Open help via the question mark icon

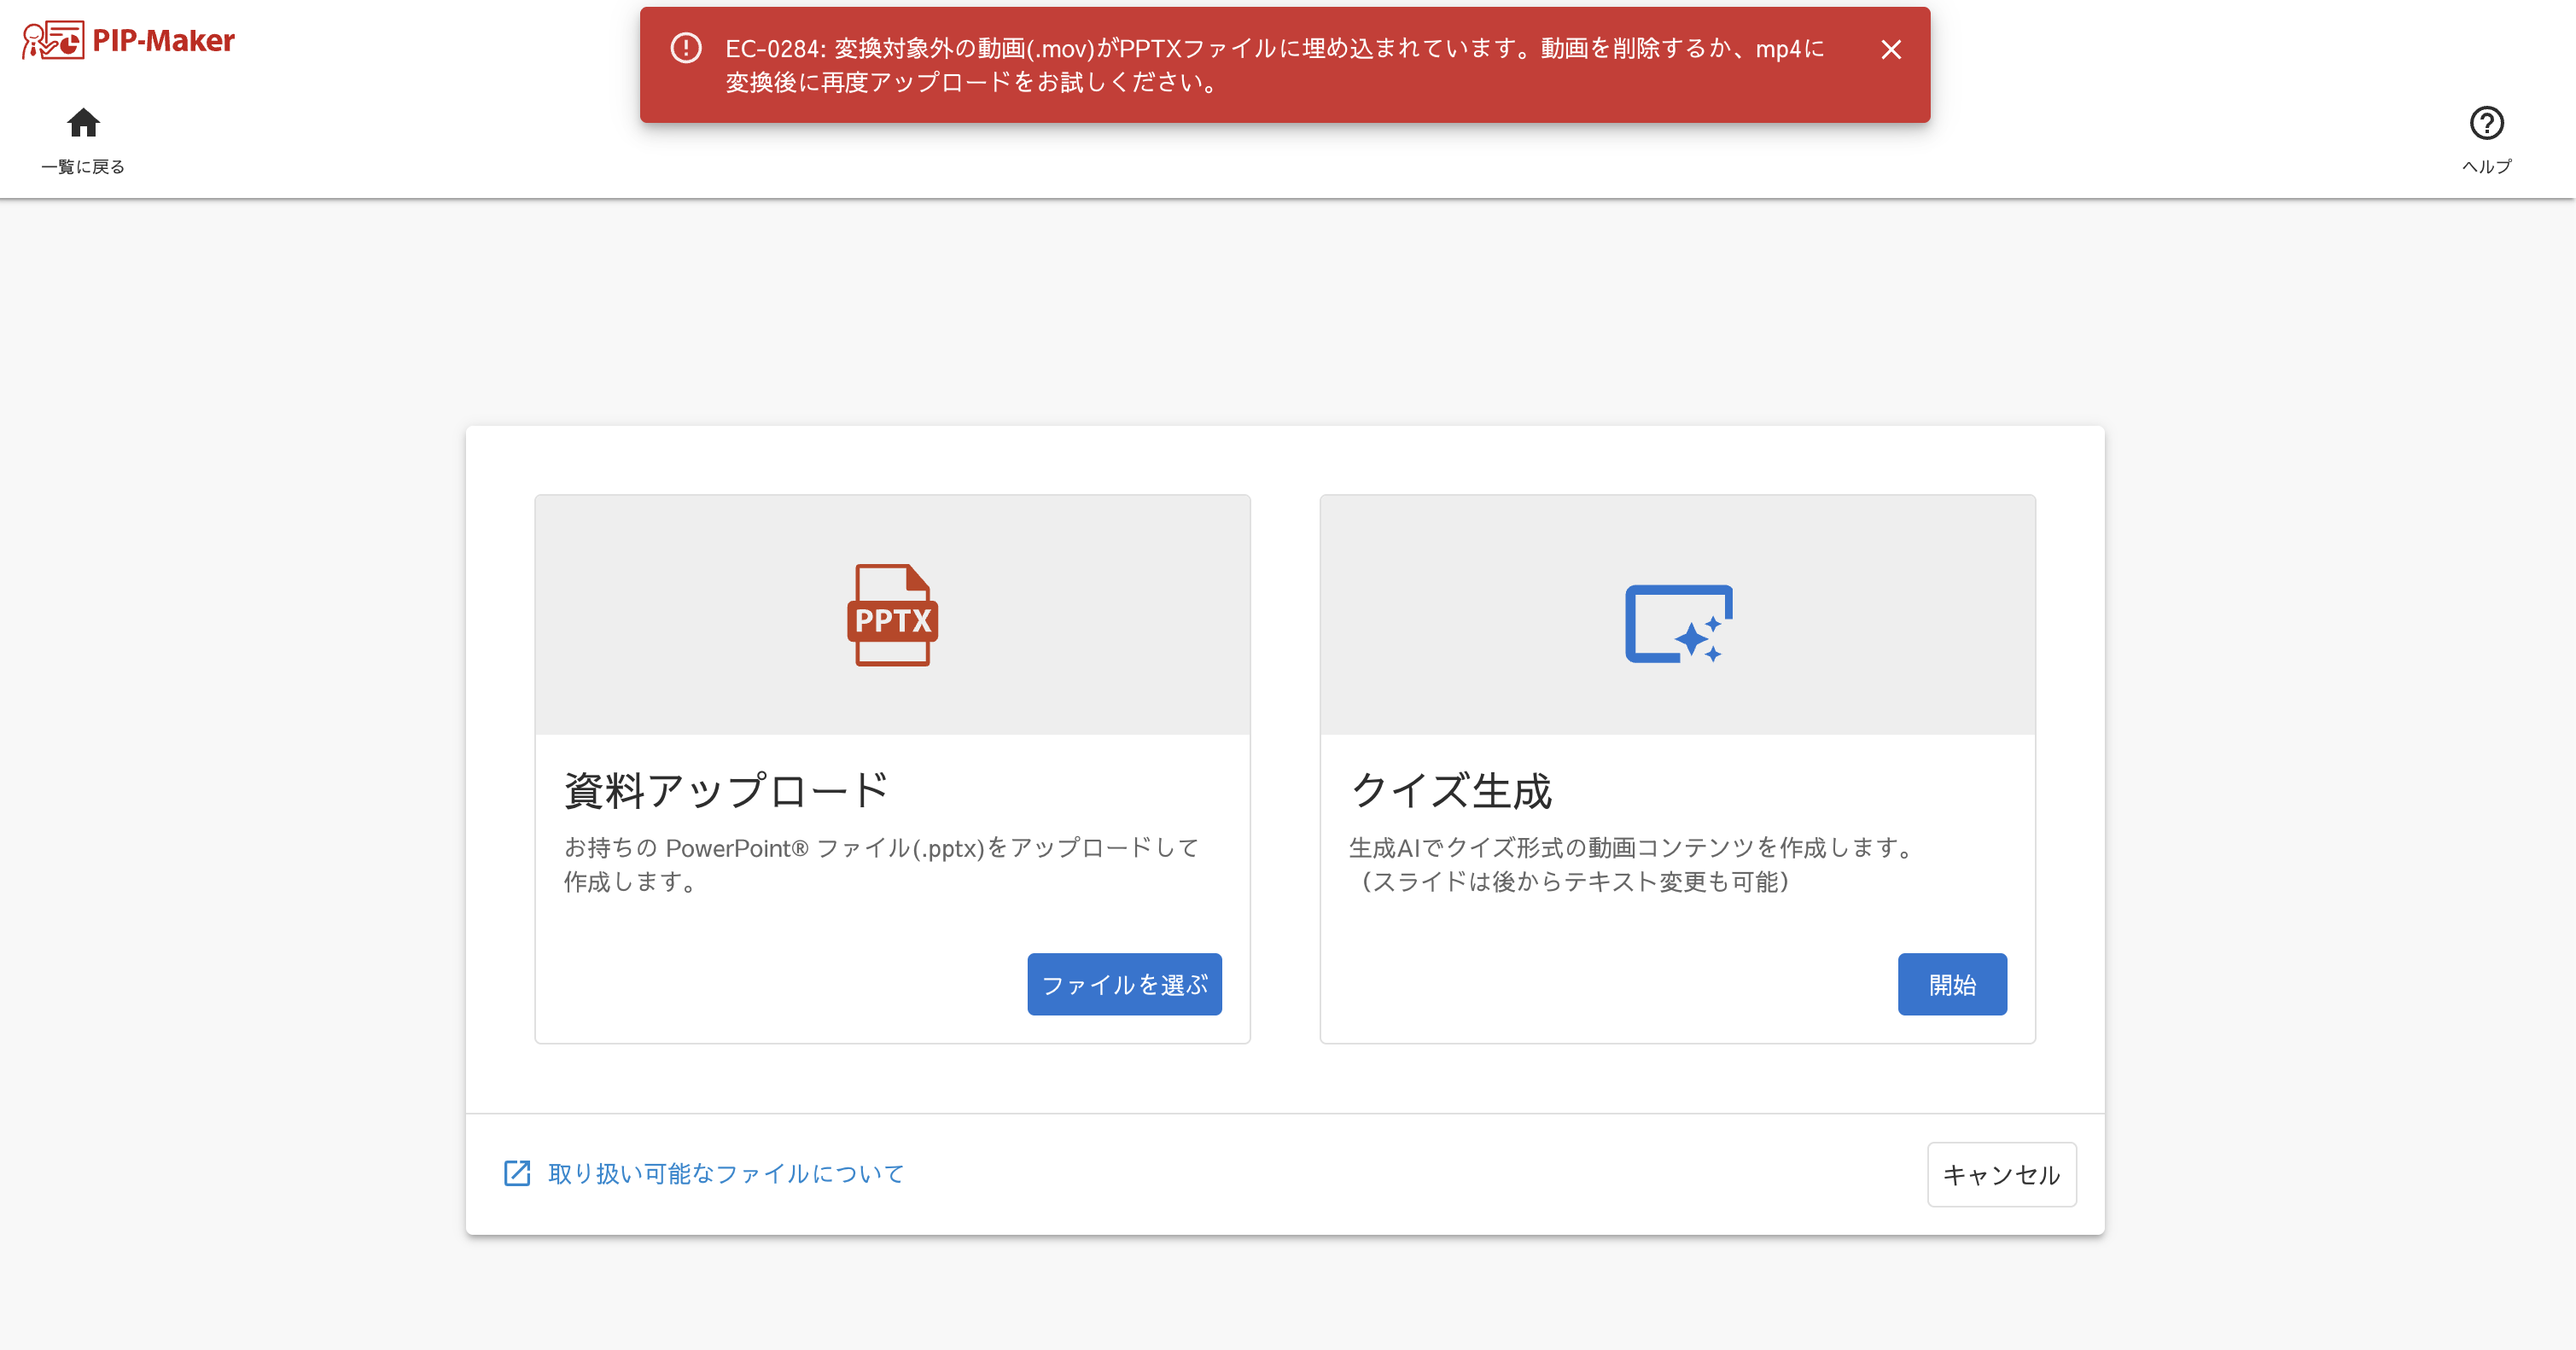tap(2486, 123)
